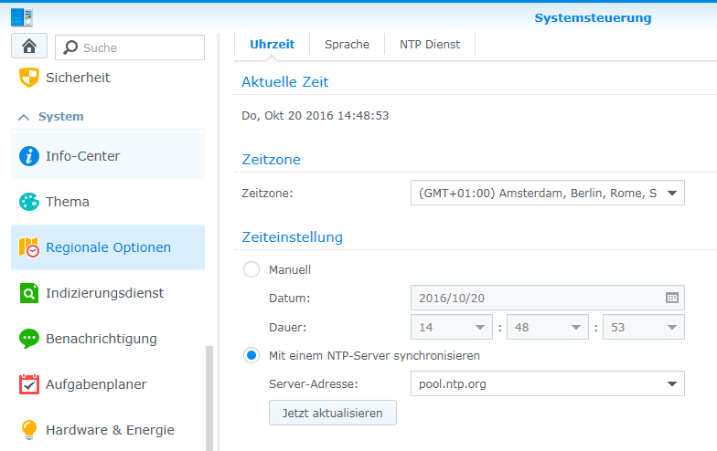The height and width of the screenshot is (451, 717).
Task: Open Hardware & Energie bulb icon
Action: click(29, 429)
